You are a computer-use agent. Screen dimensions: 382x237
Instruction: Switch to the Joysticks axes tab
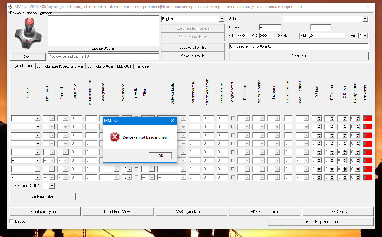click(x=23, y=66)
